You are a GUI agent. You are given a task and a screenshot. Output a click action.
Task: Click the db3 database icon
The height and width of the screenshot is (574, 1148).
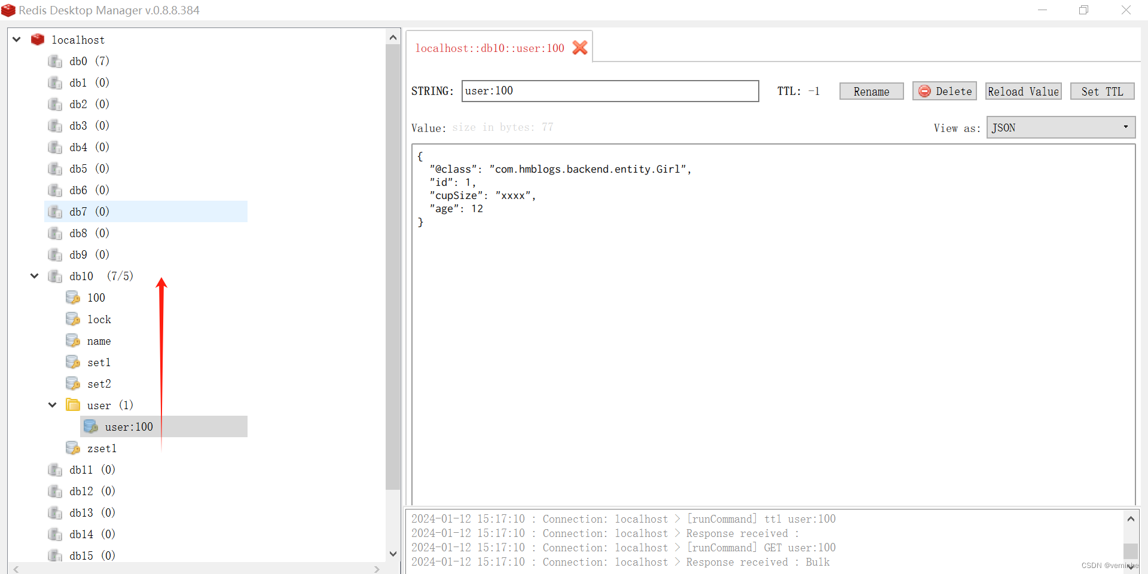point(55,125)
